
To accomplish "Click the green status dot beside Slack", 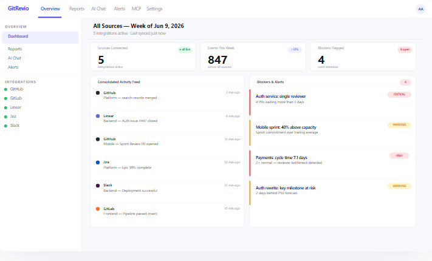I will (5, 126).
